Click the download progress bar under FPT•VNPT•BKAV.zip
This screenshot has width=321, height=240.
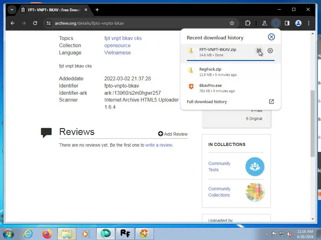pyautogui.click(x=230, y=60)
